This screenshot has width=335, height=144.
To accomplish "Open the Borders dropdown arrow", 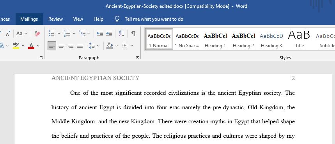I will click(x=131, y=46).
